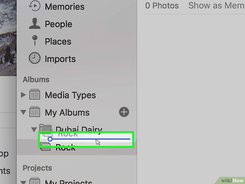The height and width of the screenshot is (184, 245).
Task: Open Memories in the sidebar
Action: (x=64, y=6)
